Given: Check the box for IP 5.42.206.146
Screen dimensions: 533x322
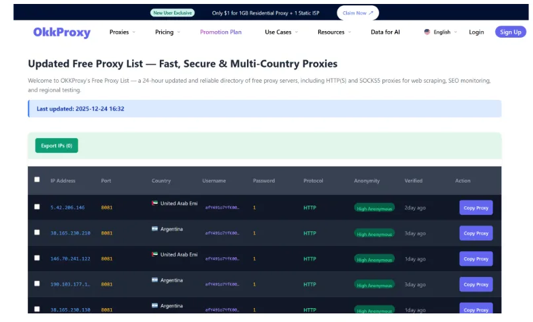Looking at the screenshot, I should coord(37,207).
